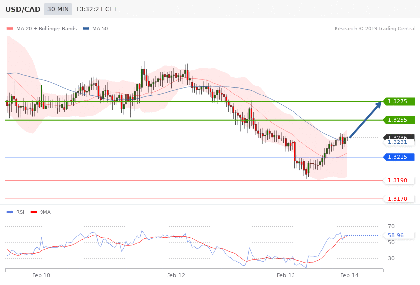The image size is (420, 285).
Task: Click the Feb 14 date label
Action: coord(349,275)
